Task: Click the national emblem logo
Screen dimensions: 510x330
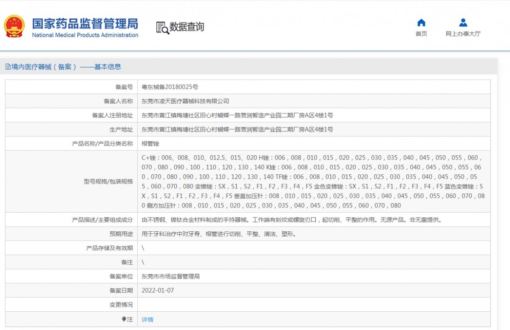Action: point(15,26)
